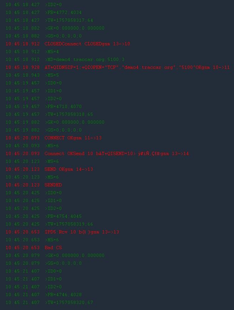Click the ">MD=demo4.traccar.org:5100;3" log entry
Viewport: 234px width, 310px height.
[84, 60]
